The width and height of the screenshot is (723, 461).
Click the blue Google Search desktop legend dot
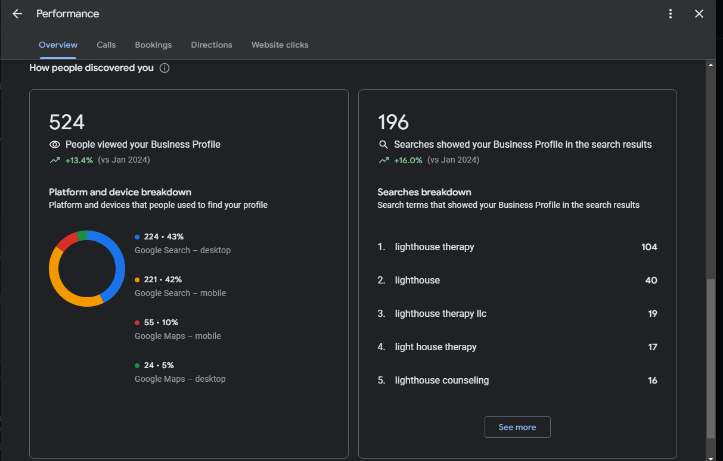(x=137, y=237)
